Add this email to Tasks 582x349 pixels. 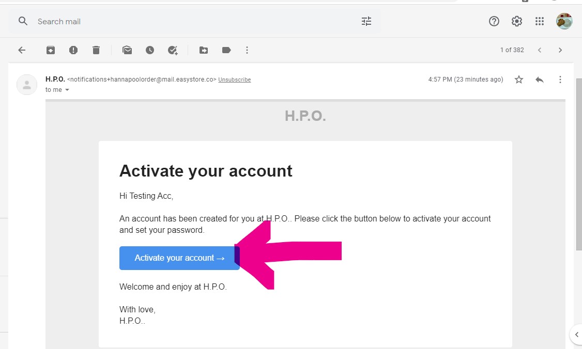[173, 50]
